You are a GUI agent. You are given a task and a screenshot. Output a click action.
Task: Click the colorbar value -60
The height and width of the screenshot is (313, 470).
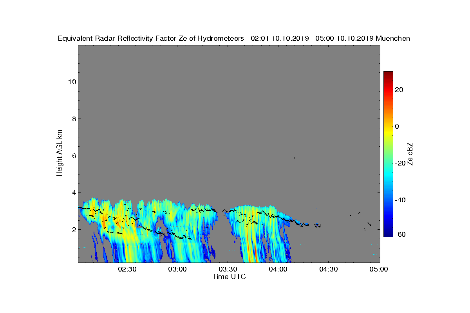(400, 234)
